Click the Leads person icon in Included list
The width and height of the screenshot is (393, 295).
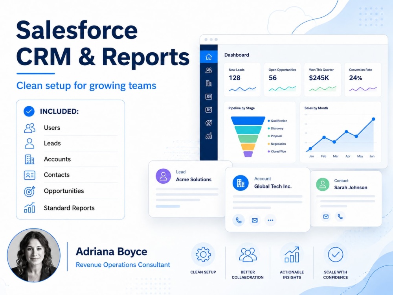[x=29, y=144]
